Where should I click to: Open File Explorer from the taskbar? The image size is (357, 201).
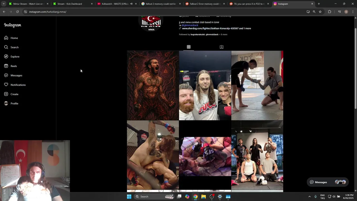tap(204, 197)
